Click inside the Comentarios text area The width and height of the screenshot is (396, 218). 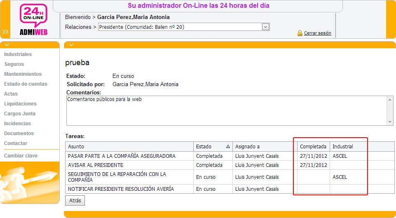click(x=227, y=110)
